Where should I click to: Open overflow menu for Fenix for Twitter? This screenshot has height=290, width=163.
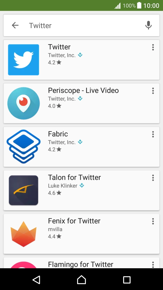tap(153, 221)
